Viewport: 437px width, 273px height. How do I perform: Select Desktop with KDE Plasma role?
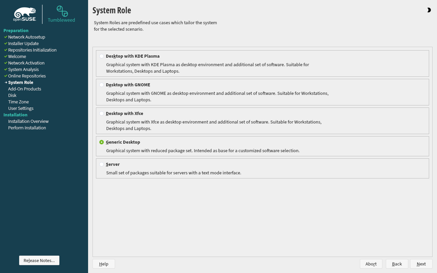102,56
